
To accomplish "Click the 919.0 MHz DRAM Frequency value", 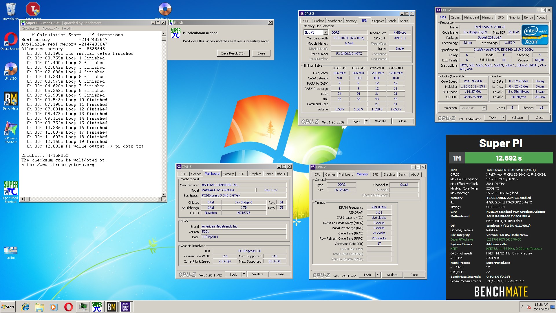I will [379, 207].
